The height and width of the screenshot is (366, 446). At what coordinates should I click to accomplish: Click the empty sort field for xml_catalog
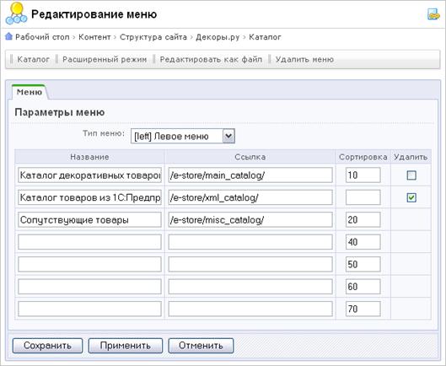point(363,197)
